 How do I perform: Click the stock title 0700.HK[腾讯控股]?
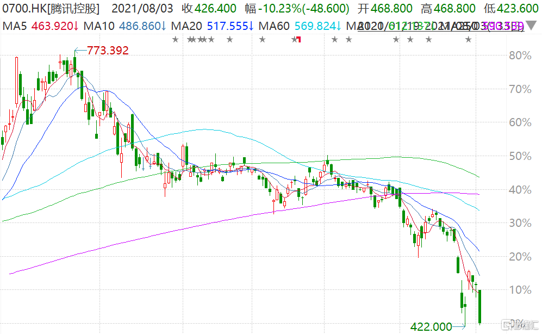[x=51, y=8]
